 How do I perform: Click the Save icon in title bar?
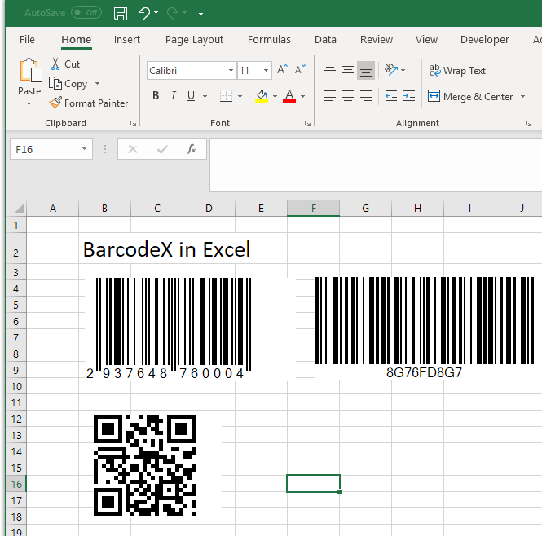(120, 13)
